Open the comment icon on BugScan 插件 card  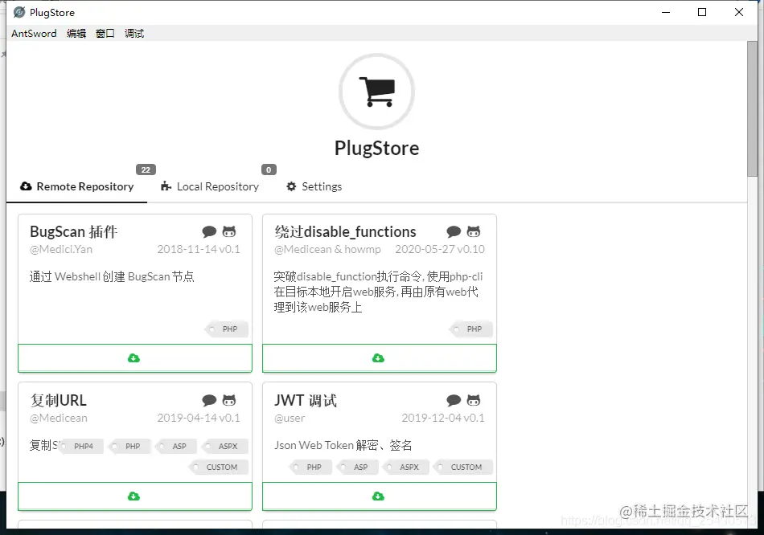[211, 230]
